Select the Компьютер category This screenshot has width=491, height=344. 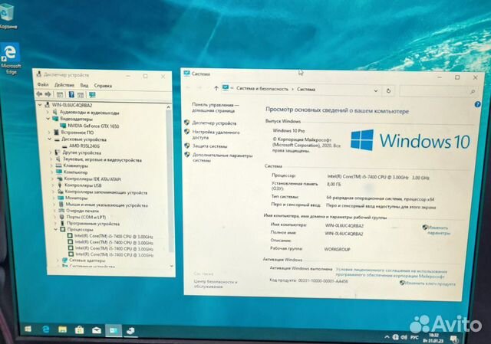tap(75, 172)
